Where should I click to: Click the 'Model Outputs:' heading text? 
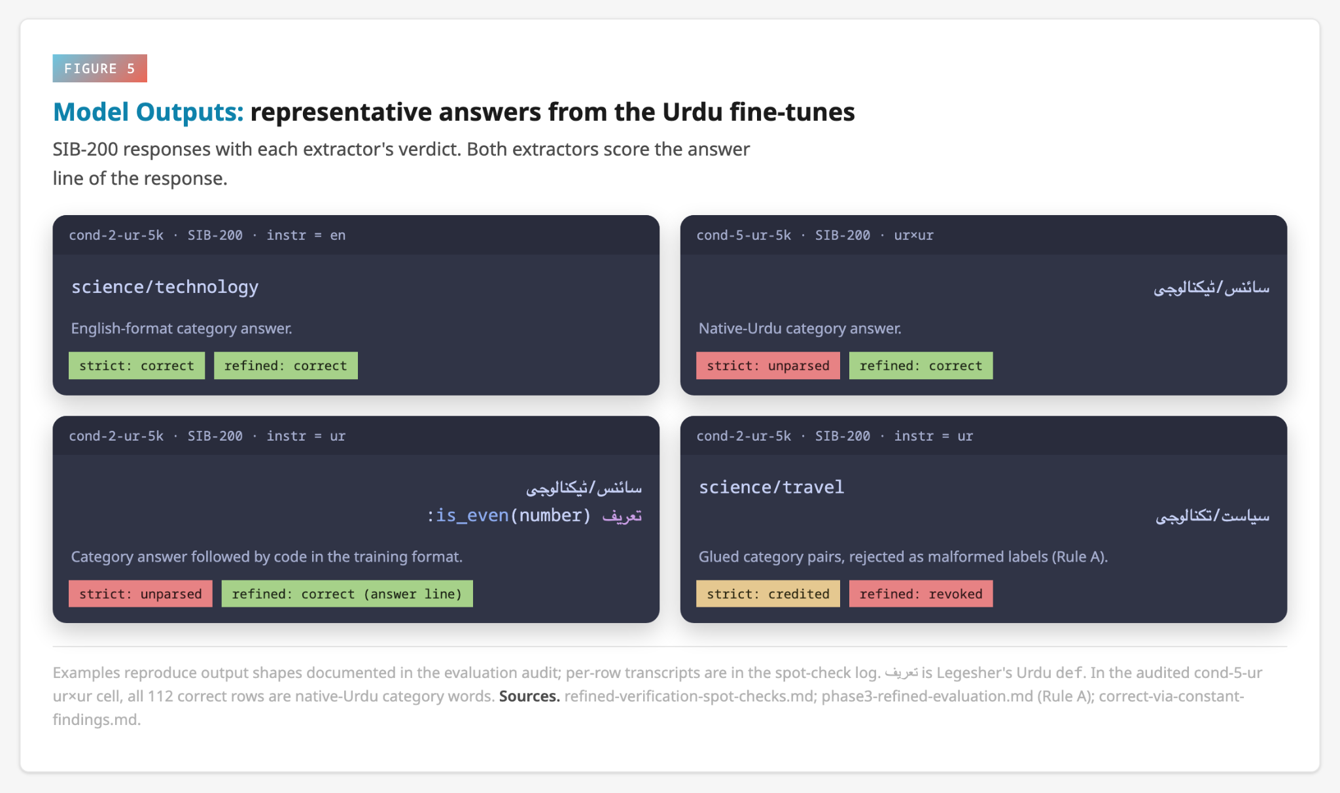(x=149, y=112)
